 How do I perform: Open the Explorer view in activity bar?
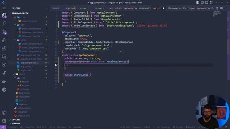point(4,15)
